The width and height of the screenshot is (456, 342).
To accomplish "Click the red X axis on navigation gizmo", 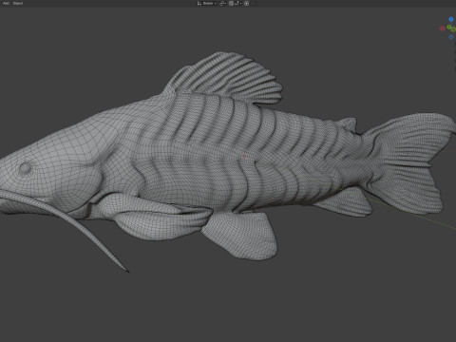I will pos(443,28).
